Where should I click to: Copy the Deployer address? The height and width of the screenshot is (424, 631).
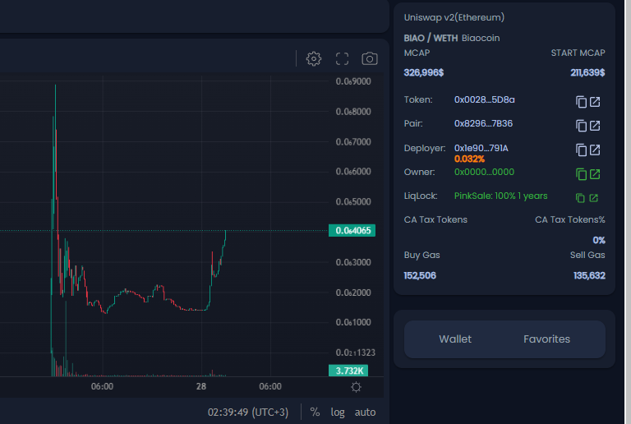[581, 150]
